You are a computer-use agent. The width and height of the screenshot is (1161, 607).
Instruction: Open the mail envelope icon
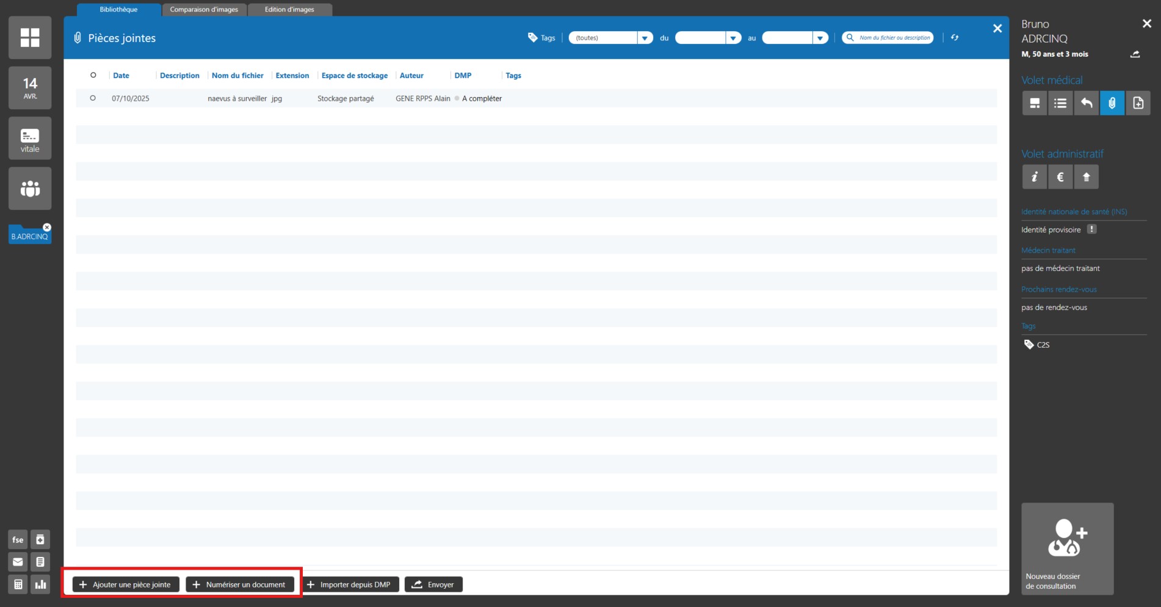point(18,562)
